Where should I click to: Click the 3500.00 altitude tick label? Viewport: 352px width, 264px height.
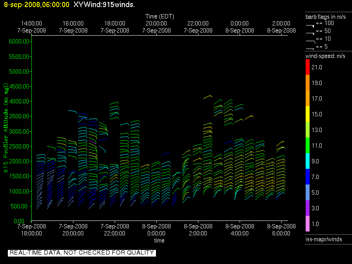click(x=19, y=116)
